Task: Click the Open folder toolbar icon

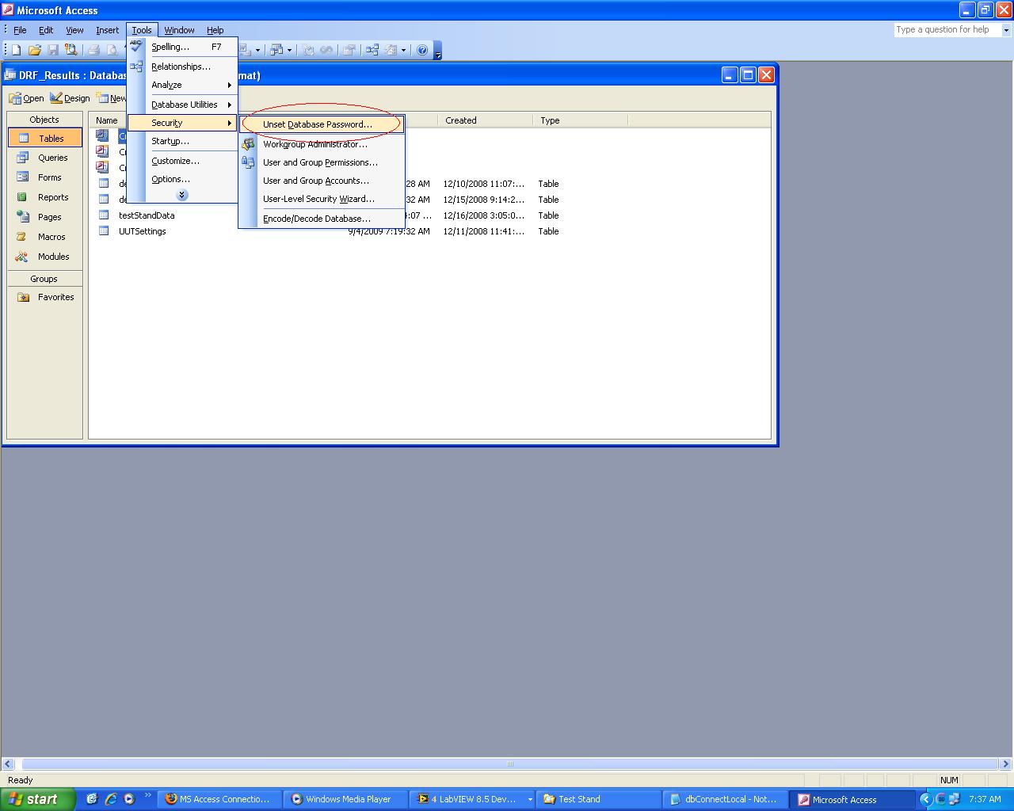Action: [x=34, y=50]
